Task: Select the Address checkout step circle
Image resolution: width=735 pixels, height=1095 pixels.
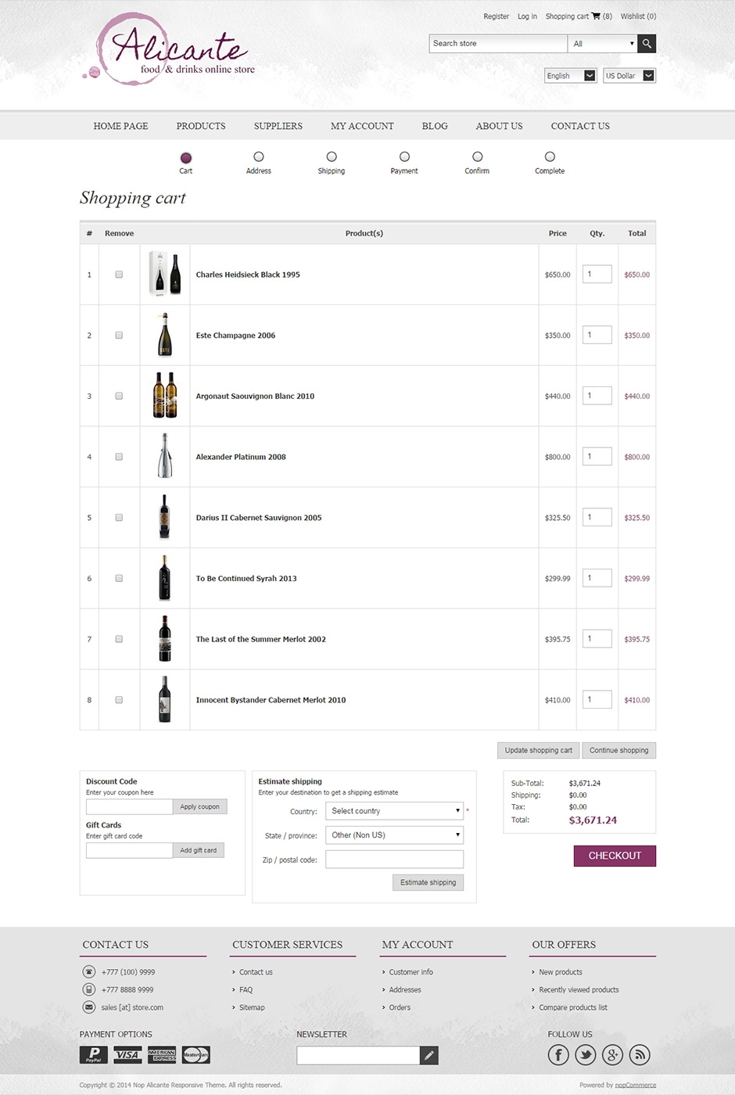Action: point(259,157)
